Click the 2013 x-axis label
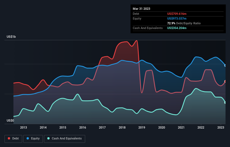The height and width of the screenshot is (147, 230). [x=24, y=127]
